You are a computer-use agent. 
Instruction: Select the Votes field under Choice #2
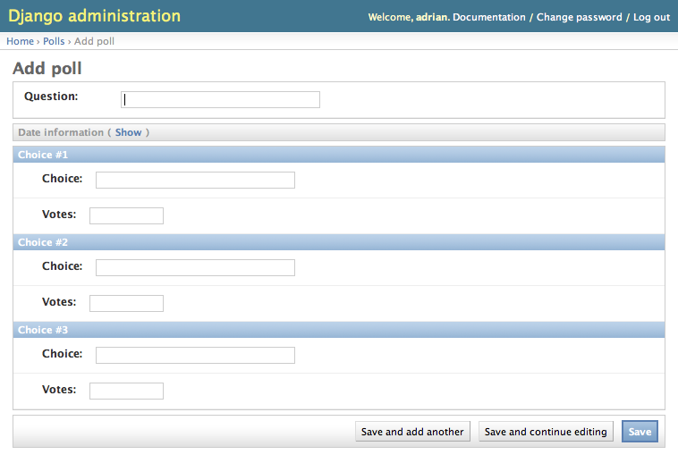tap(126, 303)
